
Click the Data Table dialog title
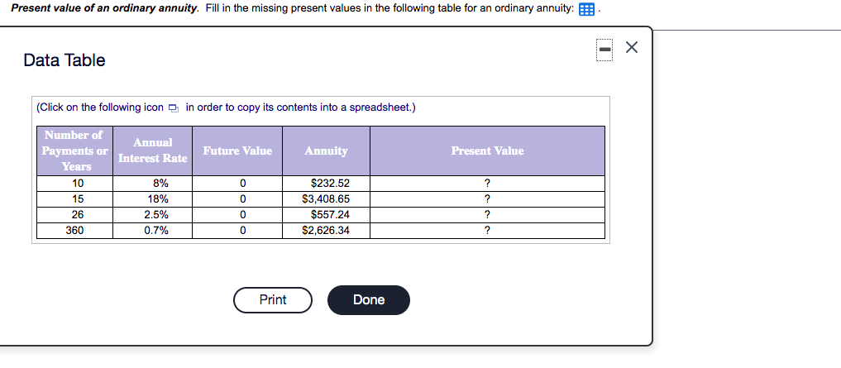click(65, 60)
